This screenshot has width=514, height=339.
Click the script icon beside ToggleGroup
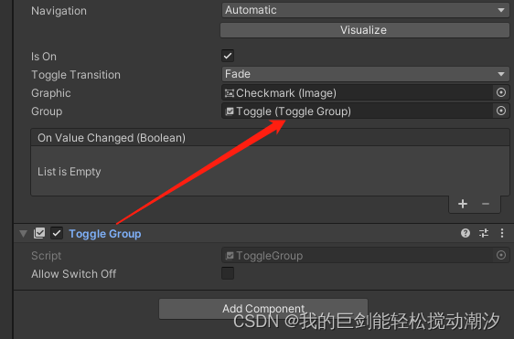click(230, 256)
